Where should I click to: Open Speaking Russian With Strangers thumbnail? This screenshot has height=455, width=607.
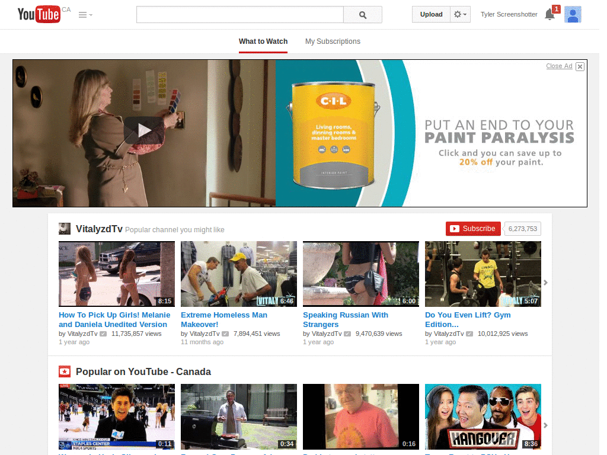[361, 274]
